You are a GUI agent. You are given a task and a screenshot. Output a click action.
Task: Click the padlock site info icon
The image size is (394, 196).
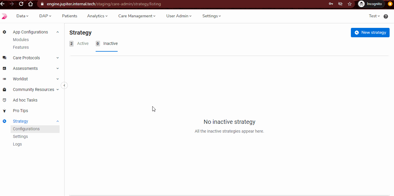(42, 4)
